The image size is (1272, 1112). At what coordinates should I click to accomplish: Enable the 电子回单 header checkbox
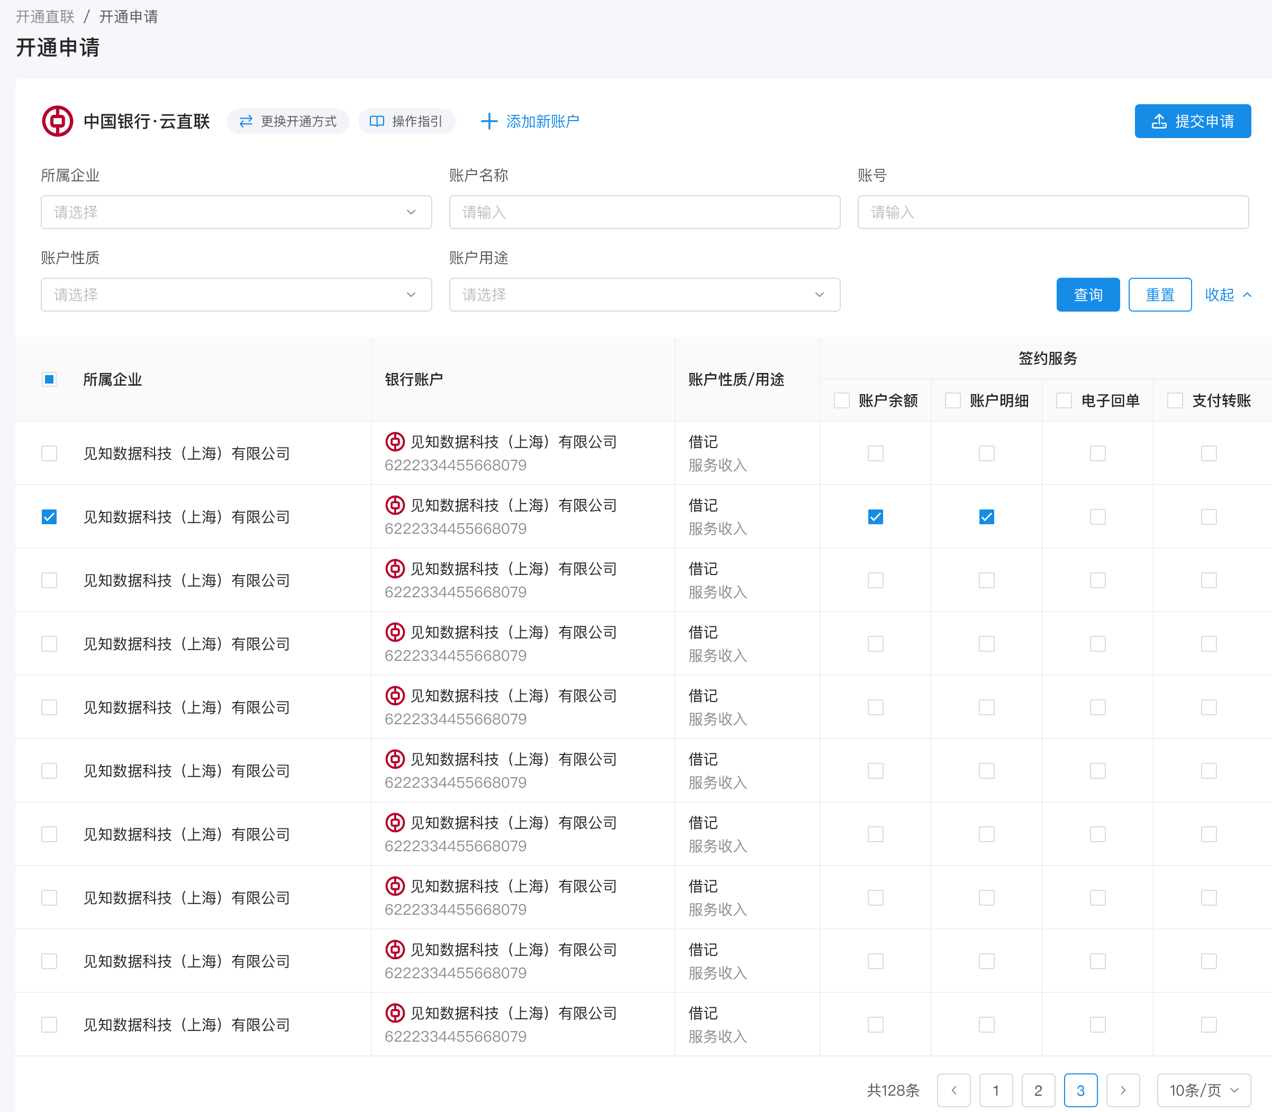click(x=1064, y=400)
